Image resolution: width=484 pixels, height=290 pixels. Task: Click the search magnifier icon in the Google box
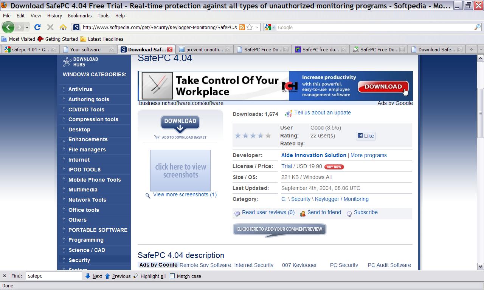(x=478, y=27)
